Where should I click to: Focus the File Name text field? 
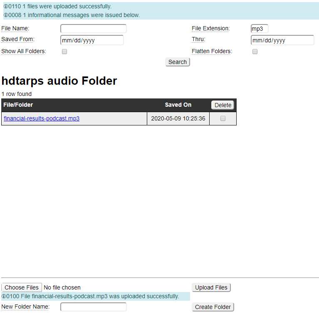tap(94, 29)
